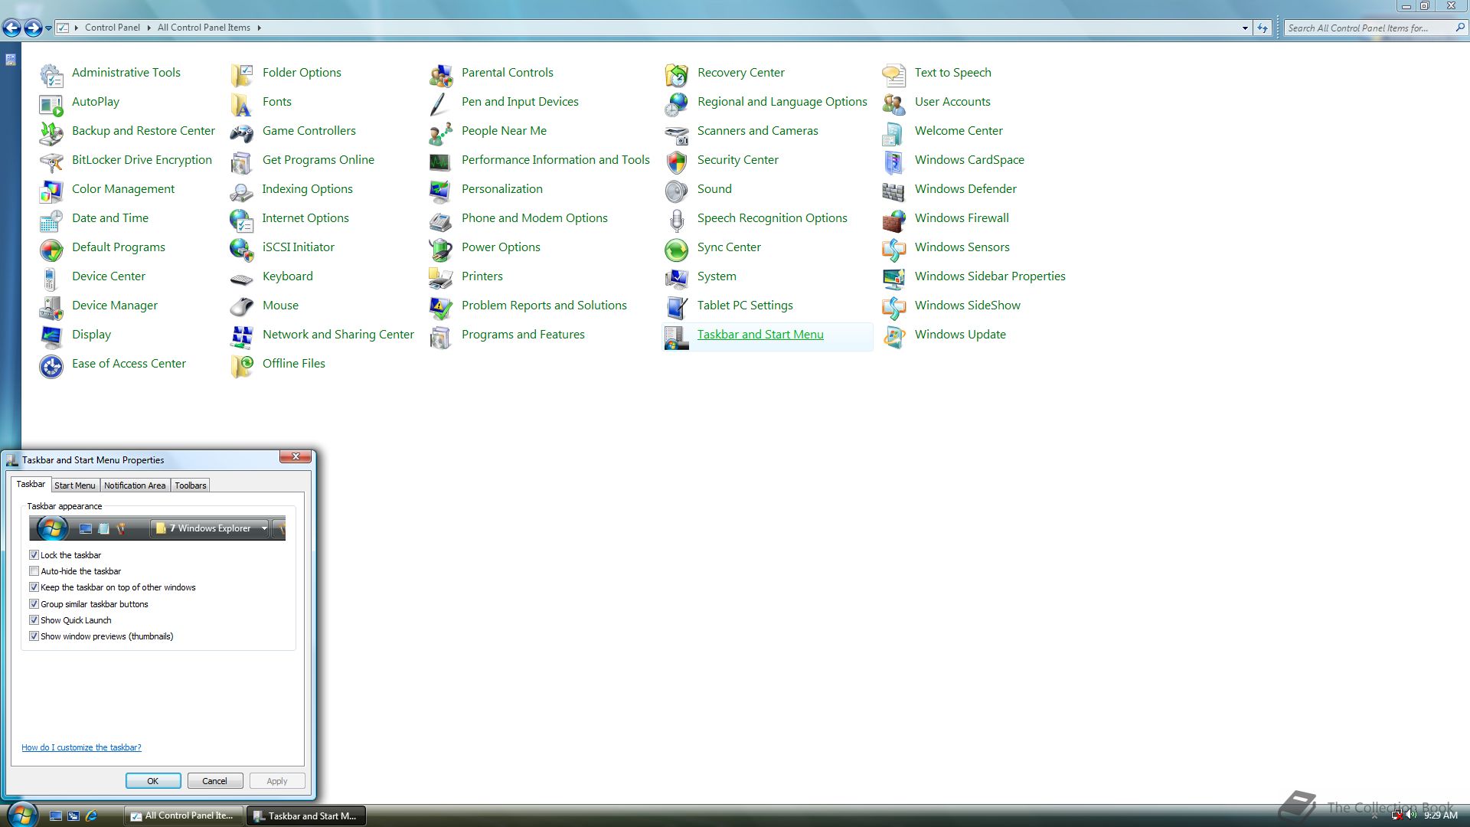Click the Show Desktop quick launch icon
1470x827 pixels.
click(56, 816)
